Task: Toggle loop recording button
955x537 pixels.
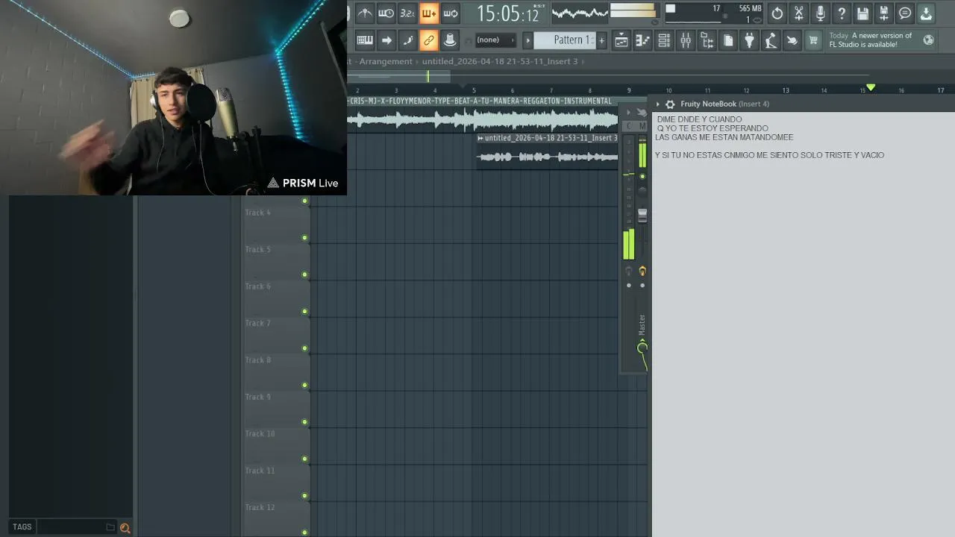Action: coord(451,13)
